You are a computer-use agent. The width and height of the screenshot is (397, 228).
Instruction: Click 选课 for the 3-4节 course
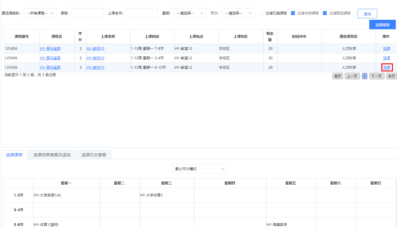pyautogui.click(x=386, y=58)
